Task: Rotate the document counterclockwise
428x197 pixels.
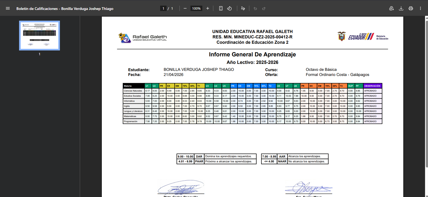Action: coord(229,9)
